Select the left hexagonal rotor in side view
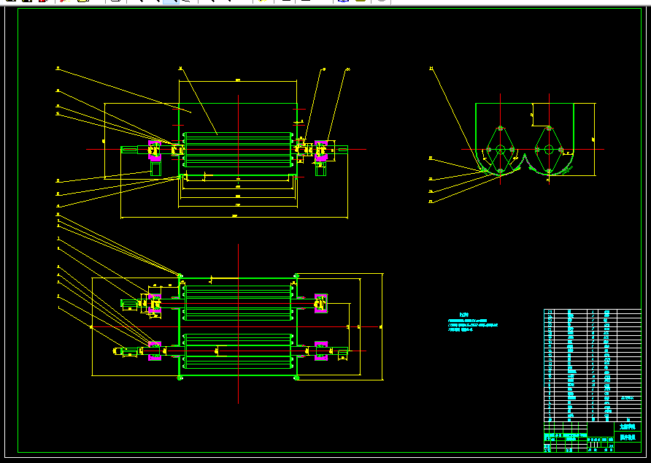 500,150
